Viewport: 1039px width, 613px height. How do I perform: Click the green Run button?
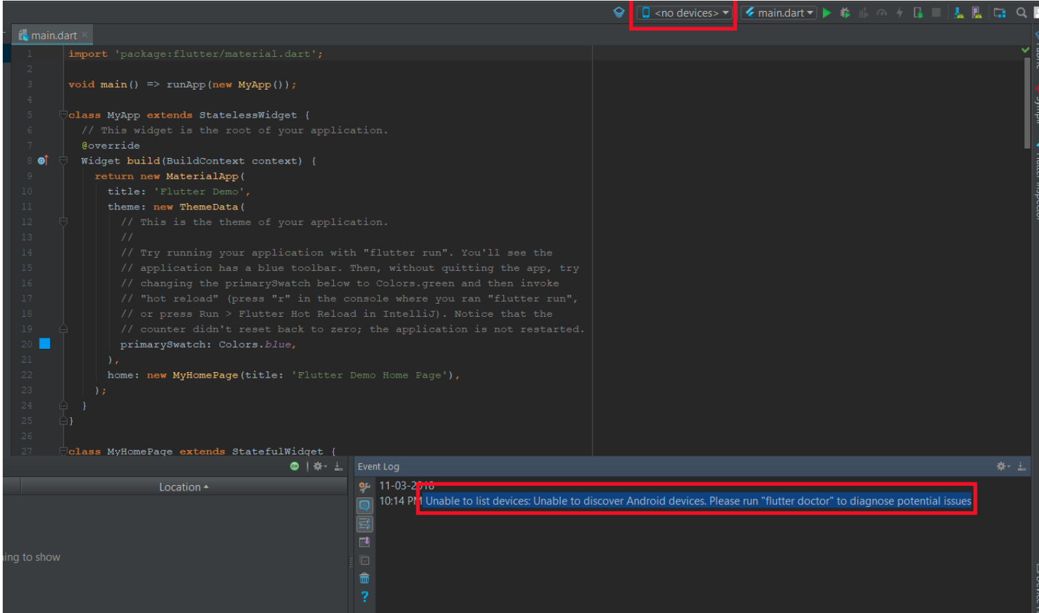tap(827, 13)
